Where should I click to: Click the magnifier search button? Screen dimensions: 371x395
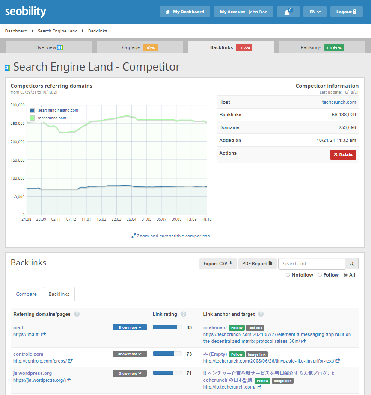[x=352, y=264]
